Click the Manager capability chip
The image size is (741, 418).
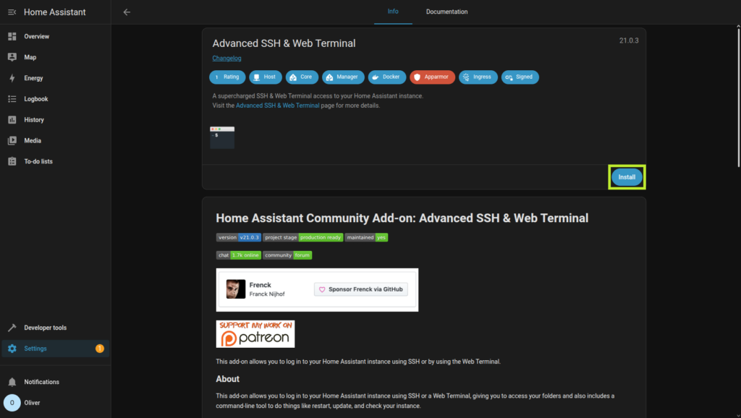(343, 77)
